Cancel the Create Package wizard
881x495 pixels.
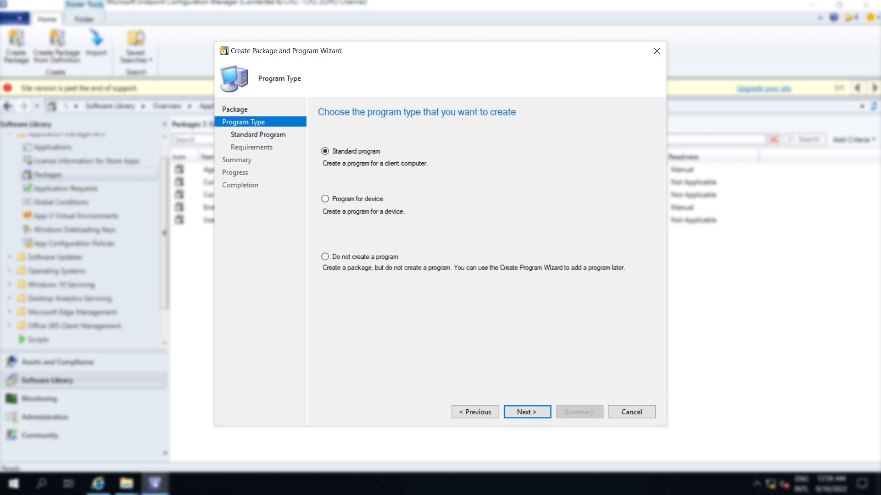[632, 412]
